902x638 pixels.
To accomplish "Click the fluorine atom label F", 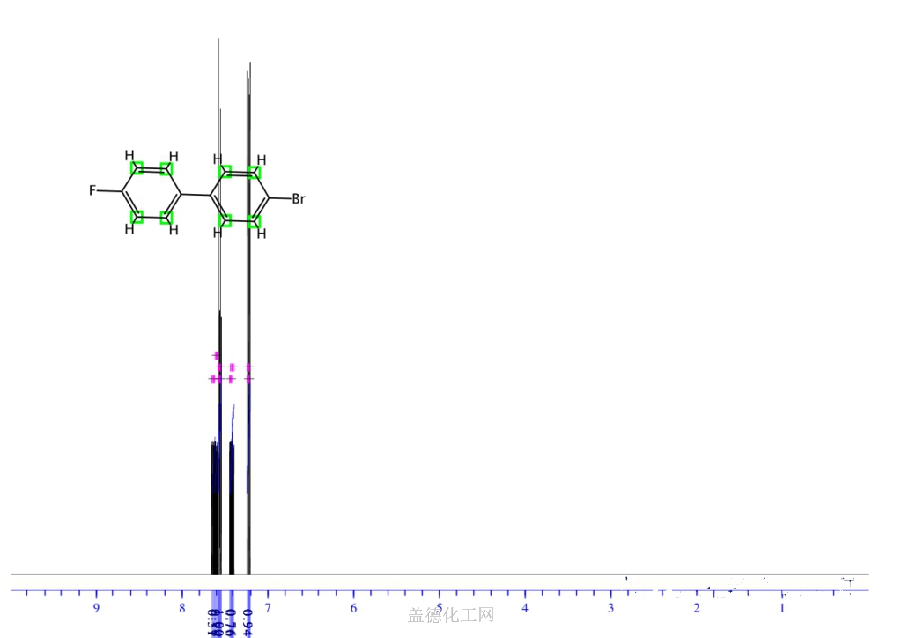I will pyautogui.click(x=92, y=190).
